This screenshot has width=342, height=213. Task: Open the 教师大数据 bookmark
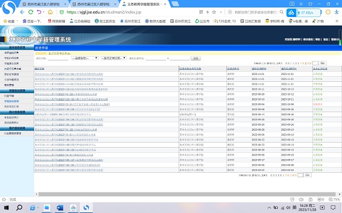(155, 21)
